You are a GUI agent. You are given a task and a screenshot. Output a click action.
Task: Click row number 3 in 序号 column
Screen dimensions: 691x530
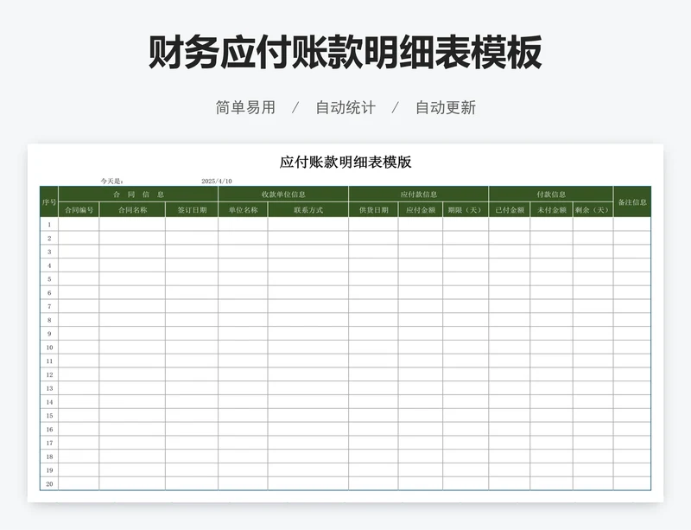coord(49,252)
